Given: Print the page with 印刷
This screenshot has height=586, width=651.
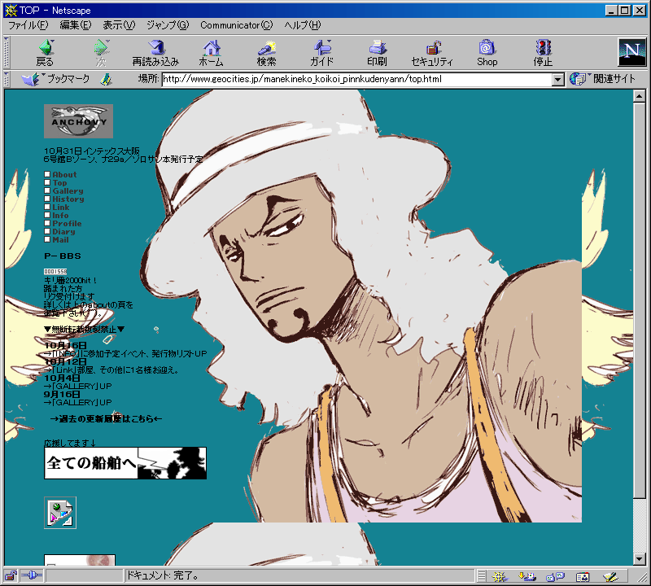Looking at the screenshot, I should tap(377, 53).
